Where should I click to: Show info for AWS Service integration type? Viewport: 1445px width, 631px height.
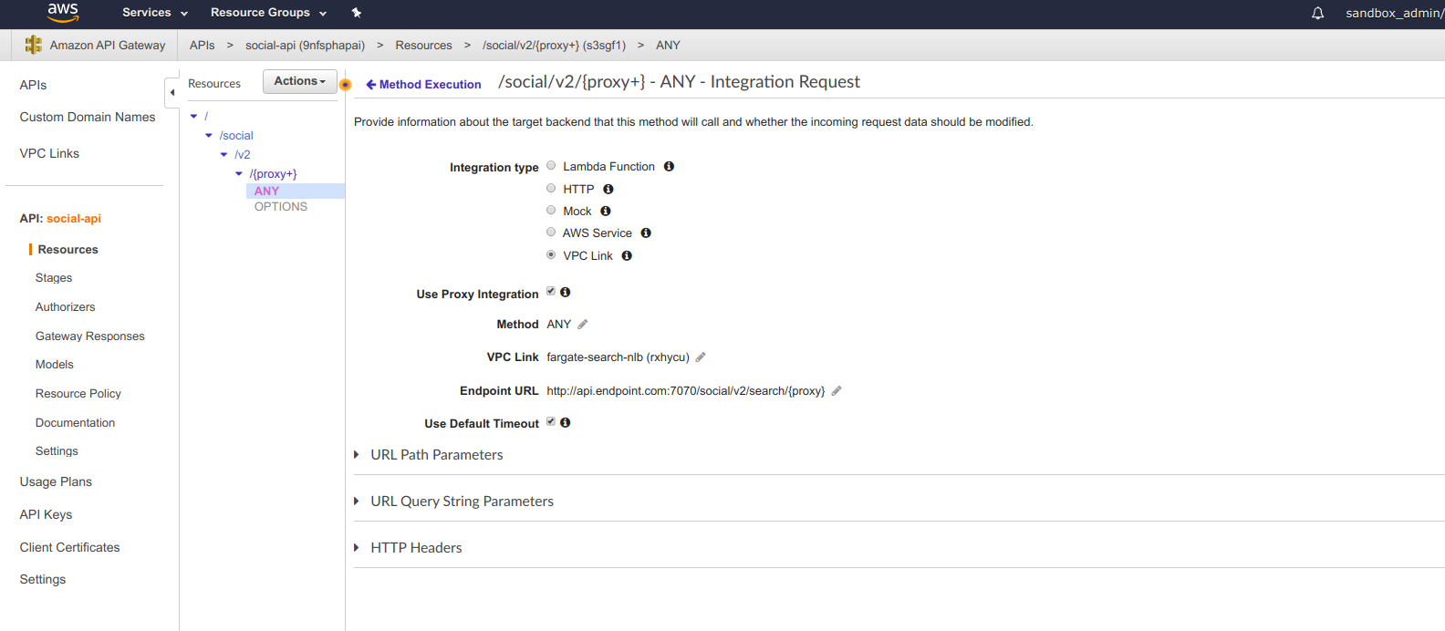(646, 233)
